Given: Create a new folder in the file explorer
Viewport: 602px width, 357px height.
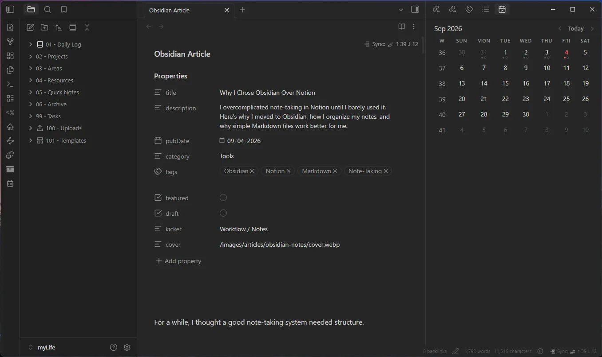Looking at the screenshot, I should (44, 27).
